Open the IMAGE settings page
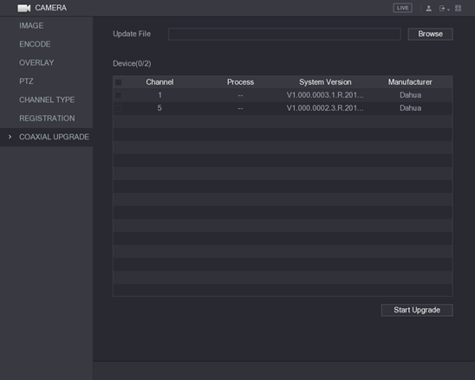Image resolution: width=475 pixels, height=380 pixels. [31, 26]
